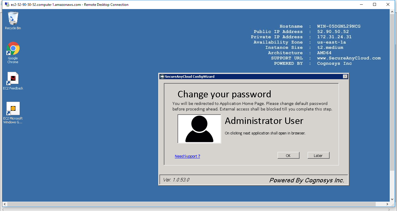Maximize the Remote Desktop Connection window
This screenshot has height=211, width=397.
click(x=375, y=4)
